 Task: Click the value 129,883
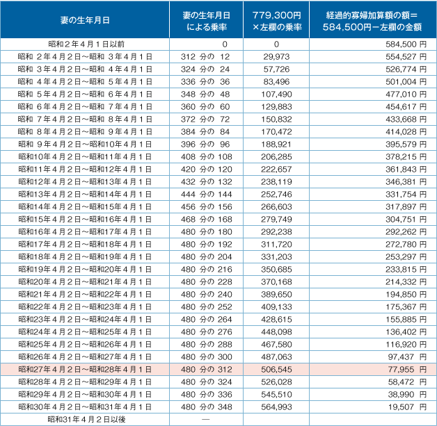tap(276, 107)
